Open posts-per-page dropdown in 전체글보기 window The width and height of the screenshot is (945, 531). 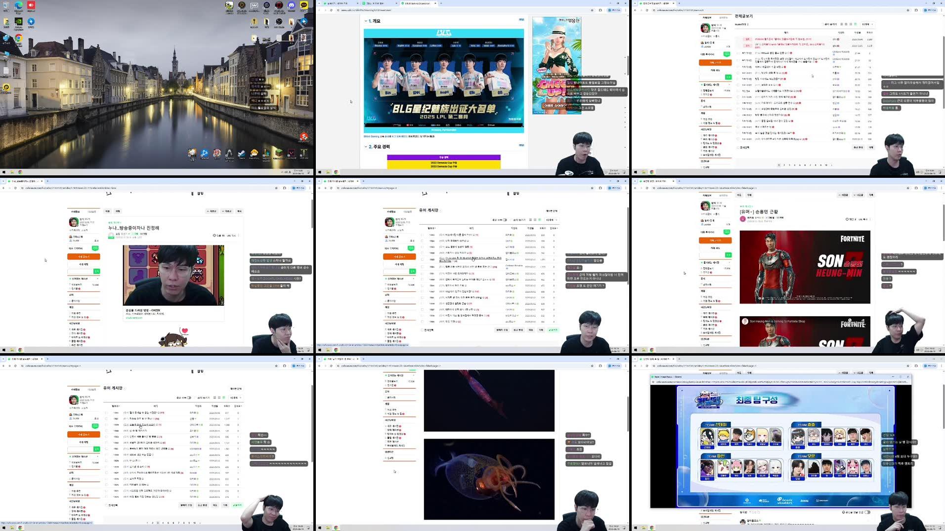(867, 24)
